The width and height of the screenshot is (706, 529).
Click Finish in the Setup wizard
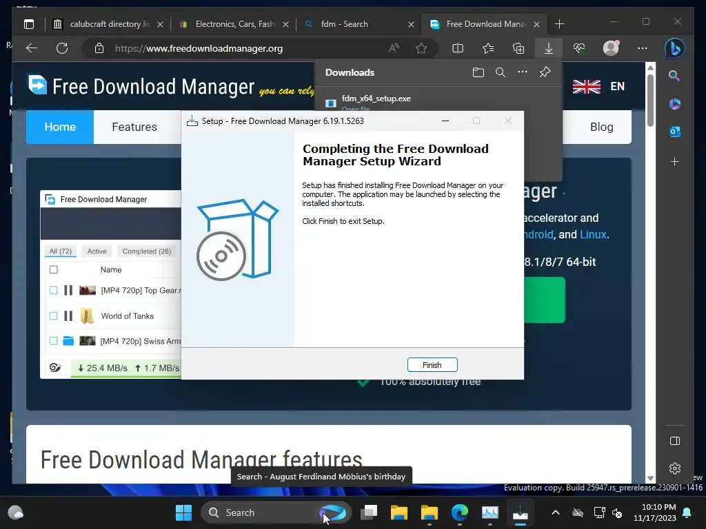(x=432, y=365)
